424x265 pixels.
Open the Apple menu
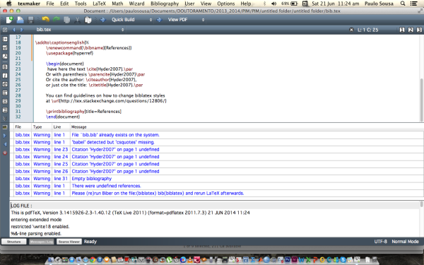[9, 4]
